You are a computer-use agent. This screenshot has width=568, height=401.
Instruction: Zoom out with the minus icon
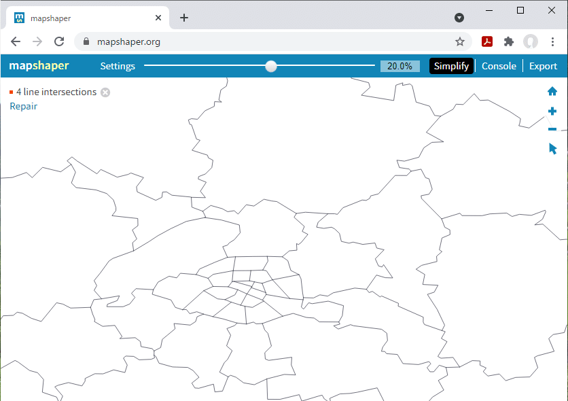[x=552, y=129]
